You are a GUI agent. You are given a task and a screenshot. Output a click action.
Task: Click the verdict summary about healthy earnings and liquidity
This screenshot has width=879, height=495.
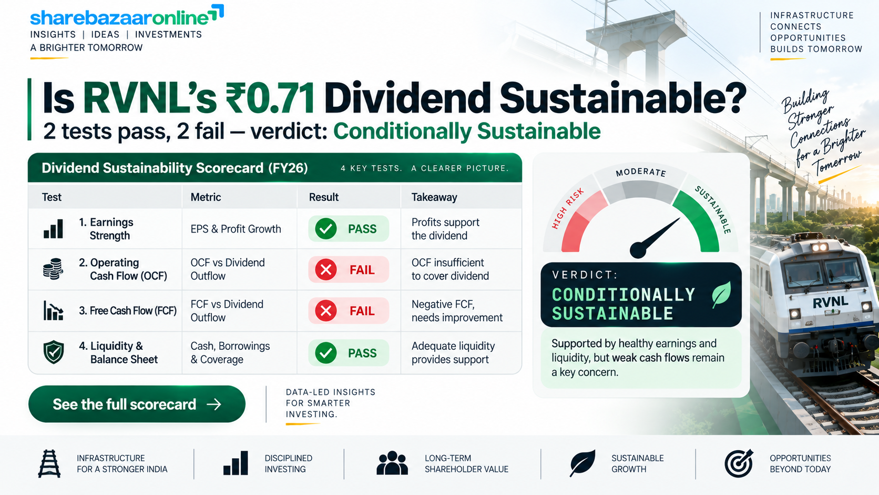click(x=638, y=358)
